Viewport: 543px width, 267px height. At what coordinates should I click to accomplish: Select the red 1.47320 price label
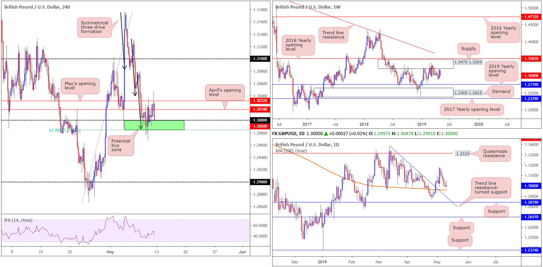[532, 17]
